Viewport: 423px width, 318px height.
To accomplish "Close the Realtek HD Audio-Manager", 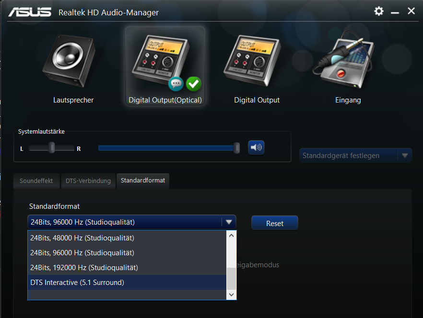I will pyautogui.click(x=411, y=11).
